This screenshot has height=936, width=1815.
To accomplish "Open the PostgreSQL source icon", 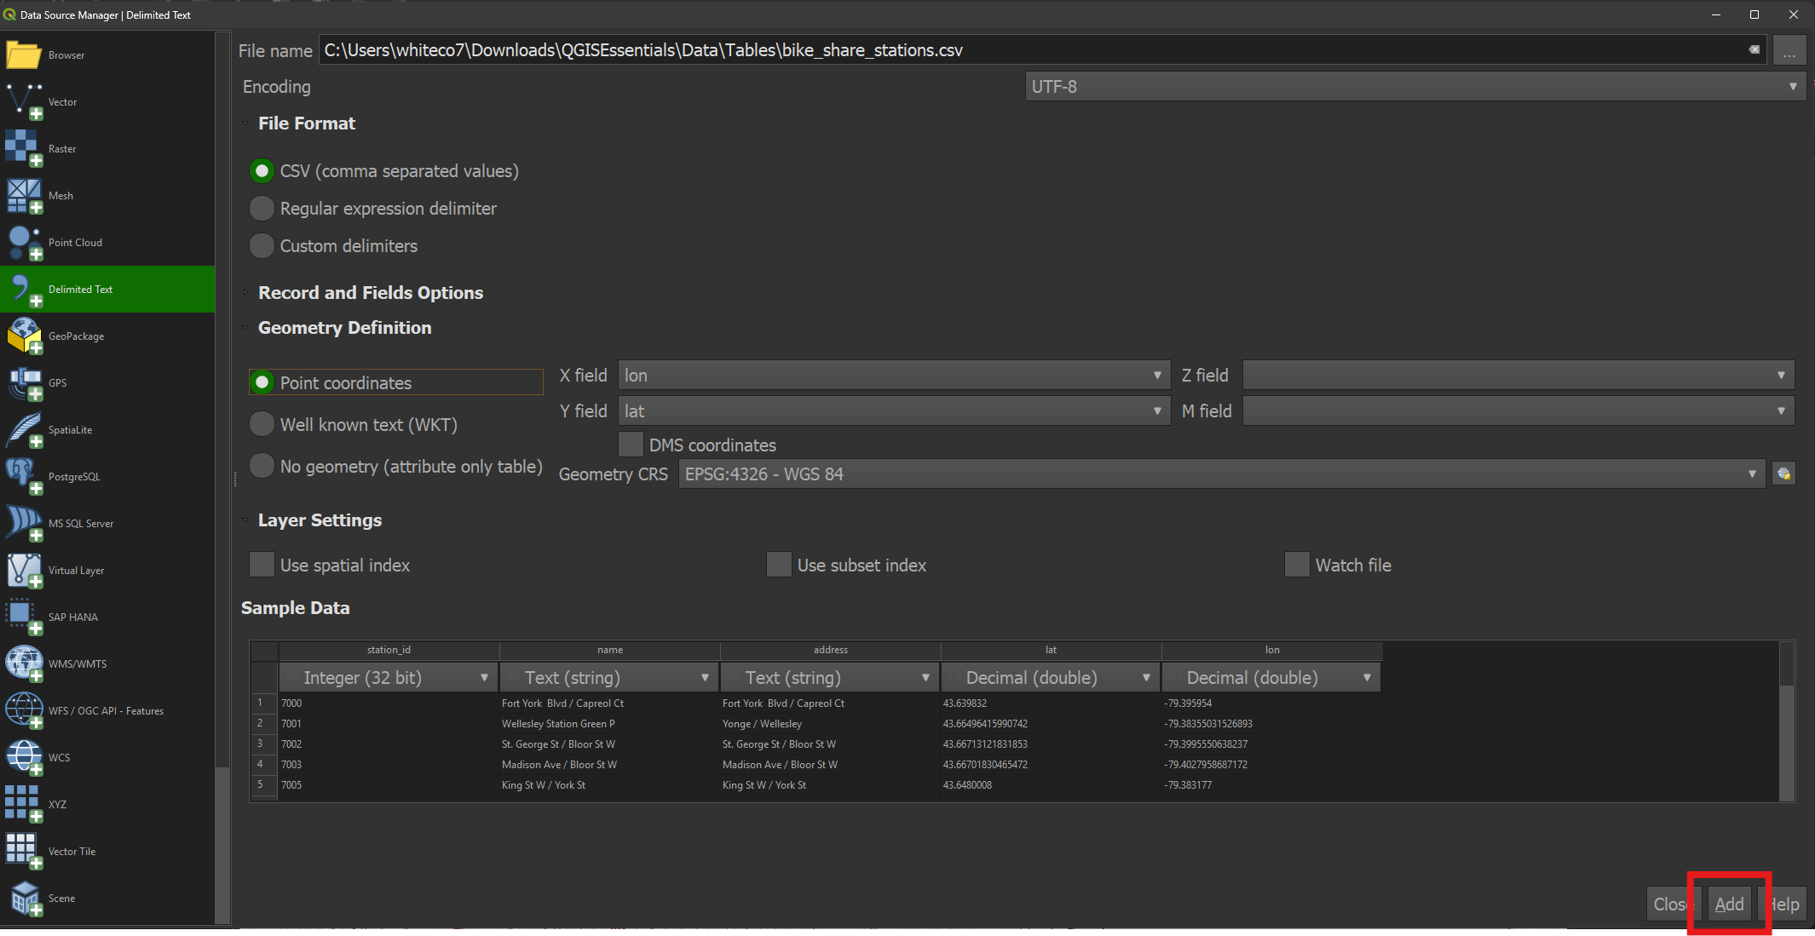I will (x=24, y=477).
